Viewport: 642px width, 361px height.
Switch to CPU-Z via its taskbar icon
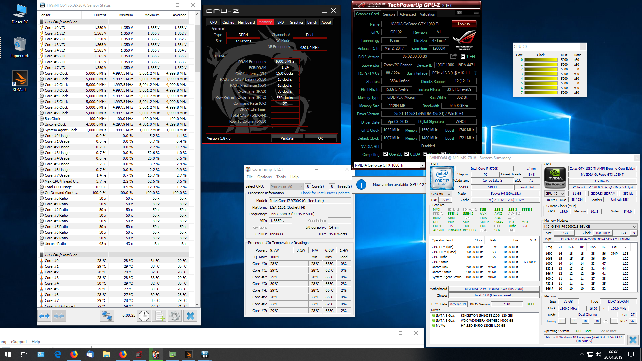click(139, 354)
